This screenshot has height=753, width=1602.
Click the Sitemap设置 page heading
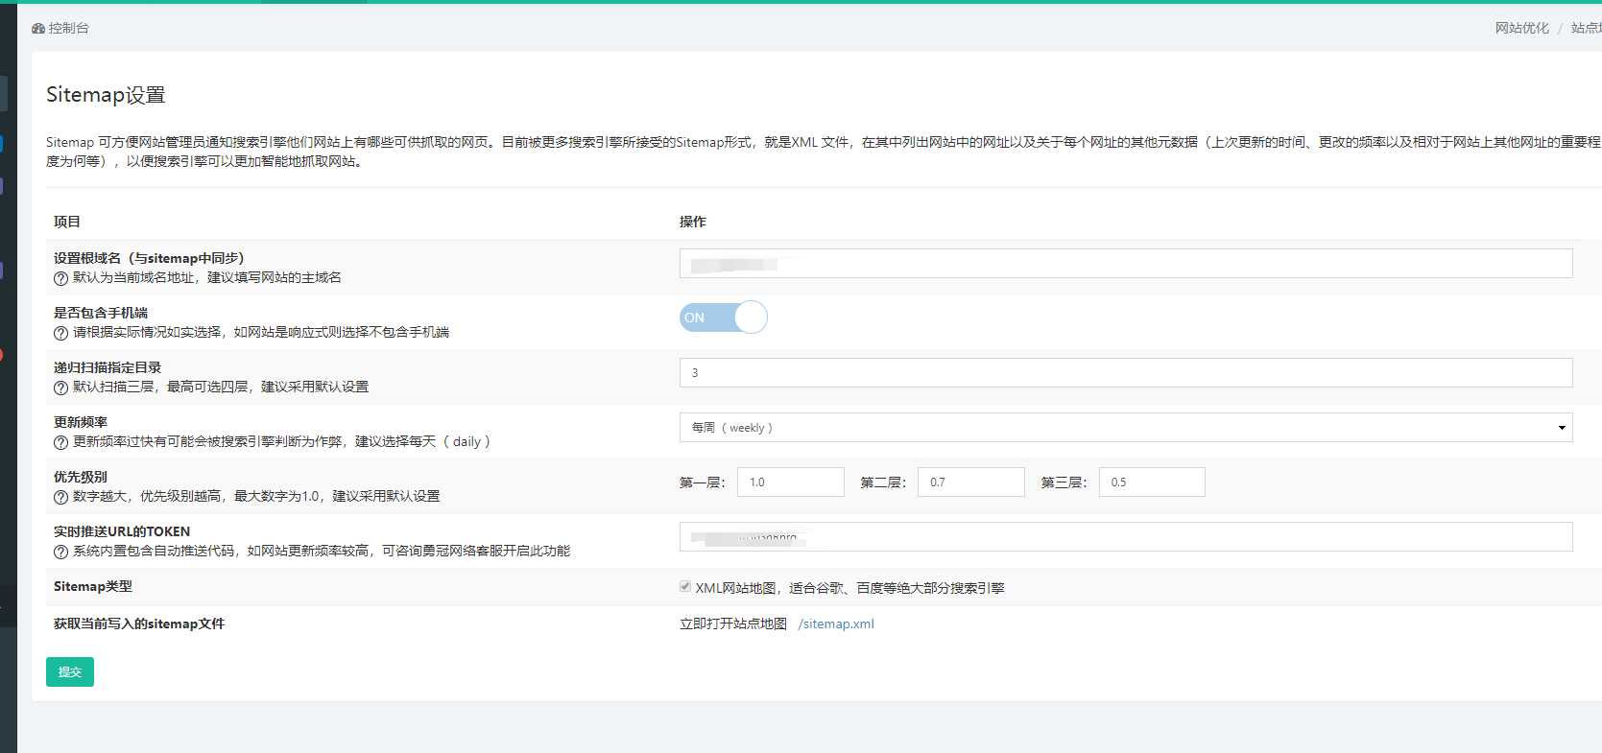click(x=106, y=95)
